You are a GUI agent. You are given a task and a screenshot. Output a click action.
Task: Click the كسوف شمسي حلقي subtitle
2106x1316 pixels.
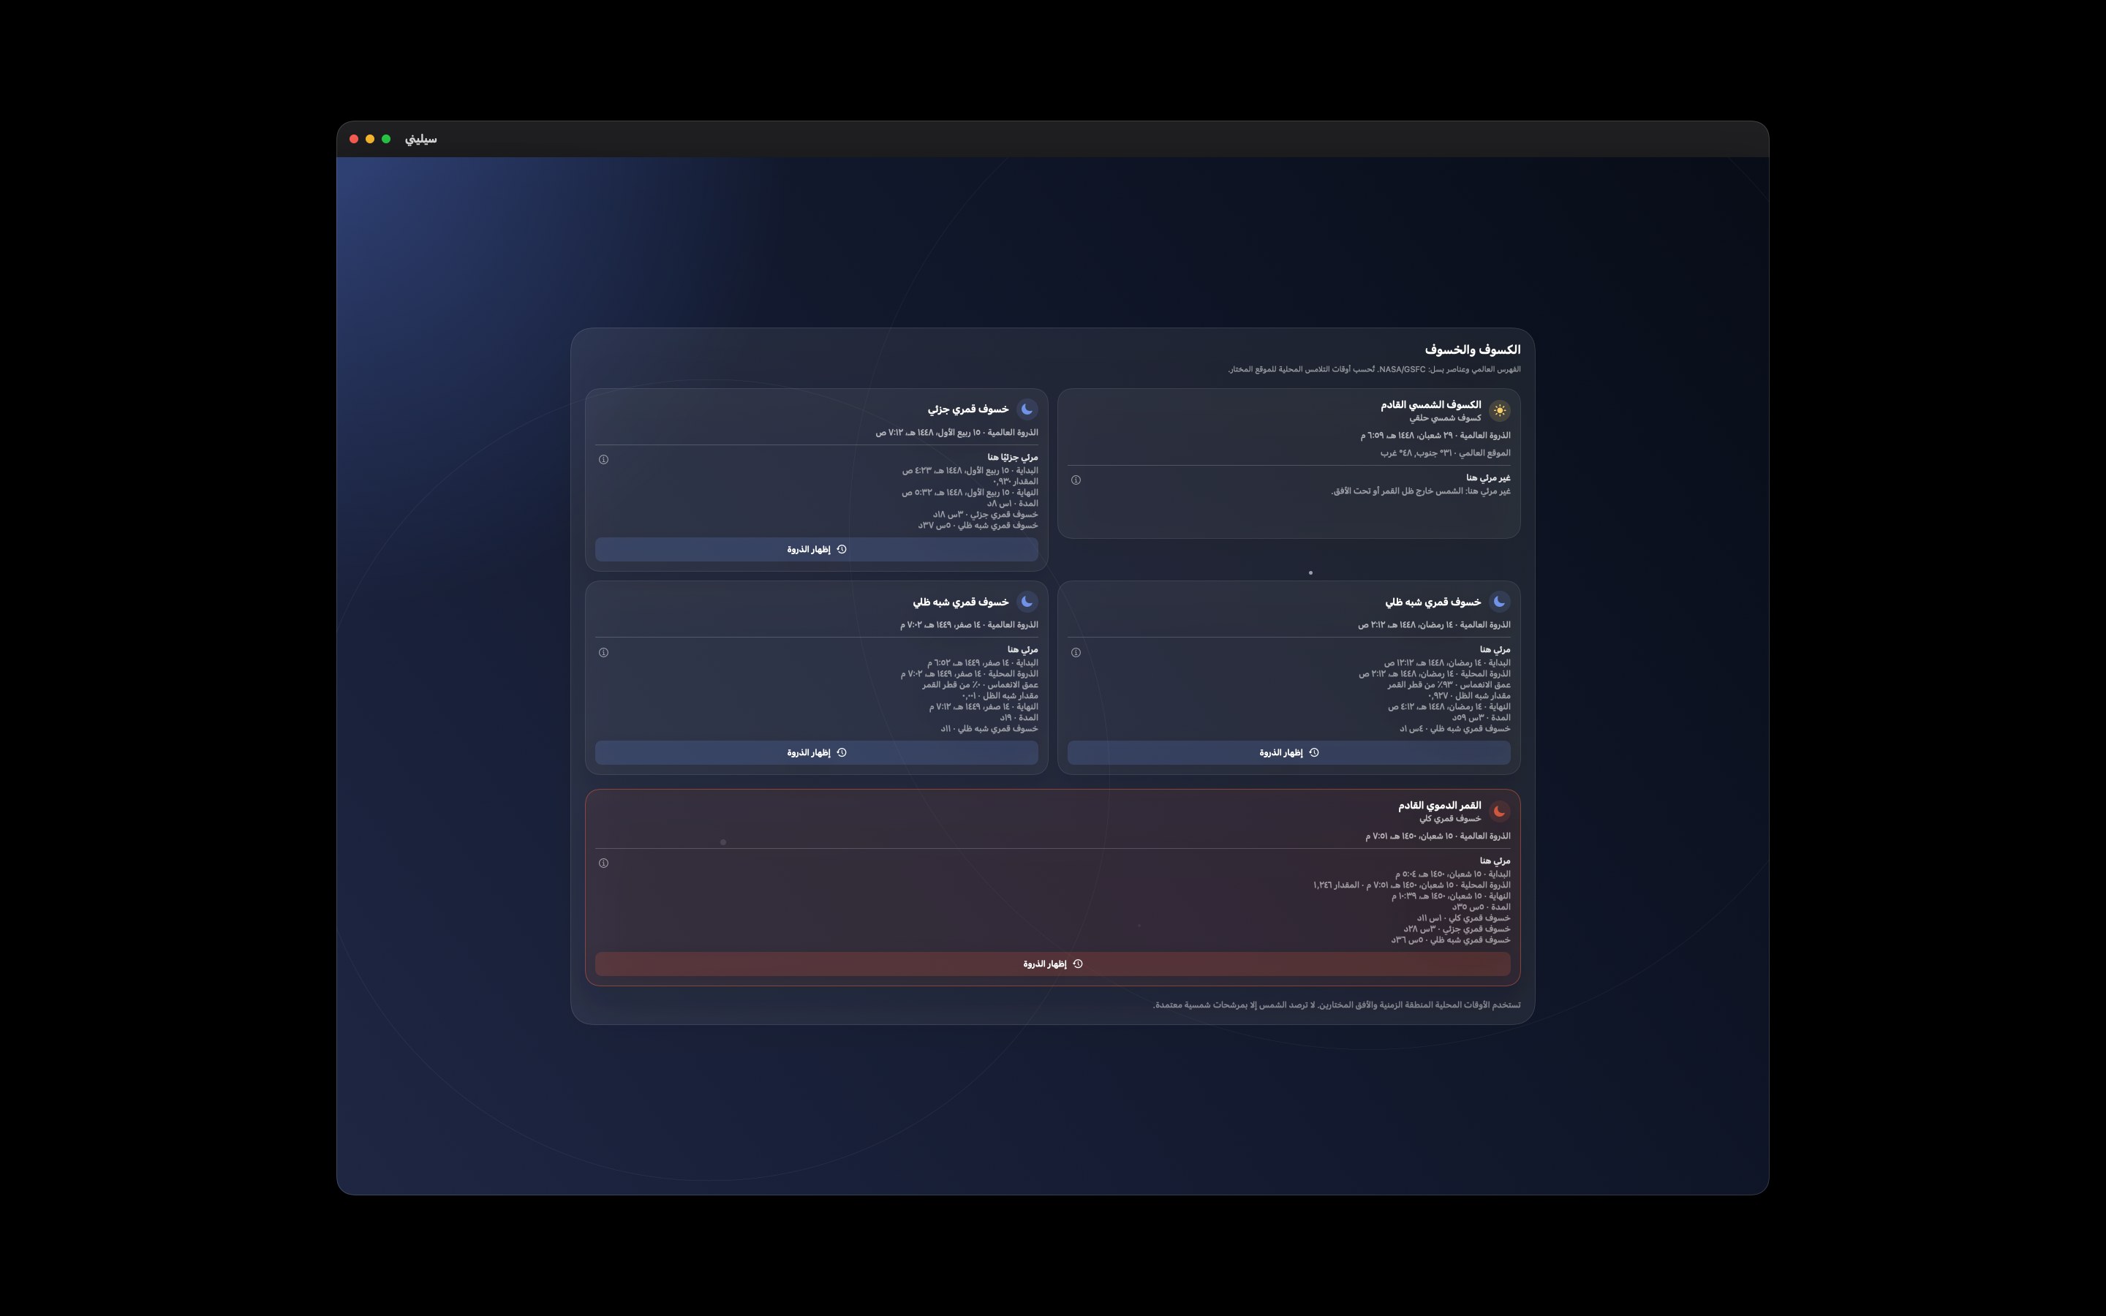(1446, 417)
